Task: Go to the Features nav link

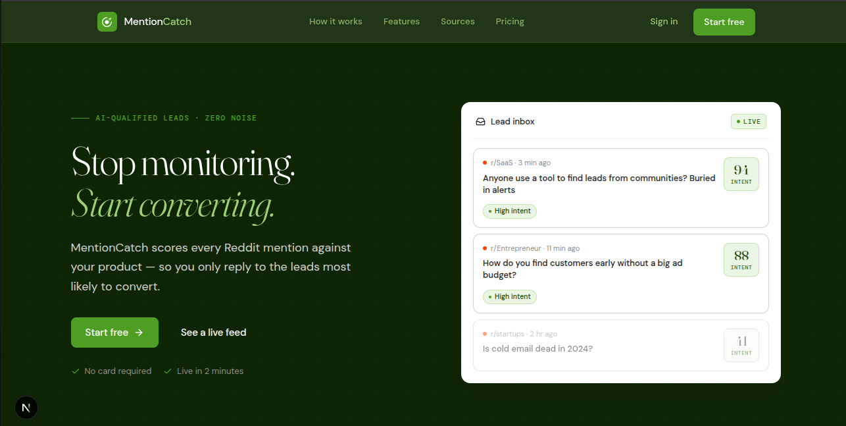Action: (401, 22)
